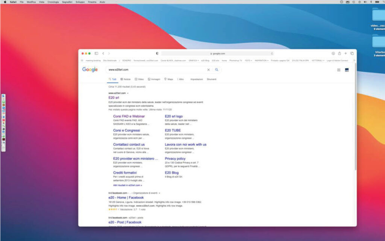Open the Aiuto menu
Viewport: 385px width, 241px height.
(102, 2)
